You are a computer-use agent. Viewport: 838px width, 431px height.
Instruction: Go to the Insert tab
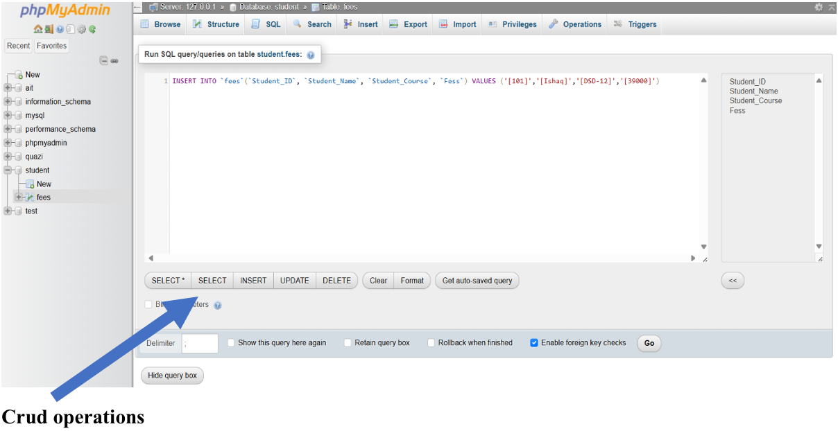click(x=361, y=24)
